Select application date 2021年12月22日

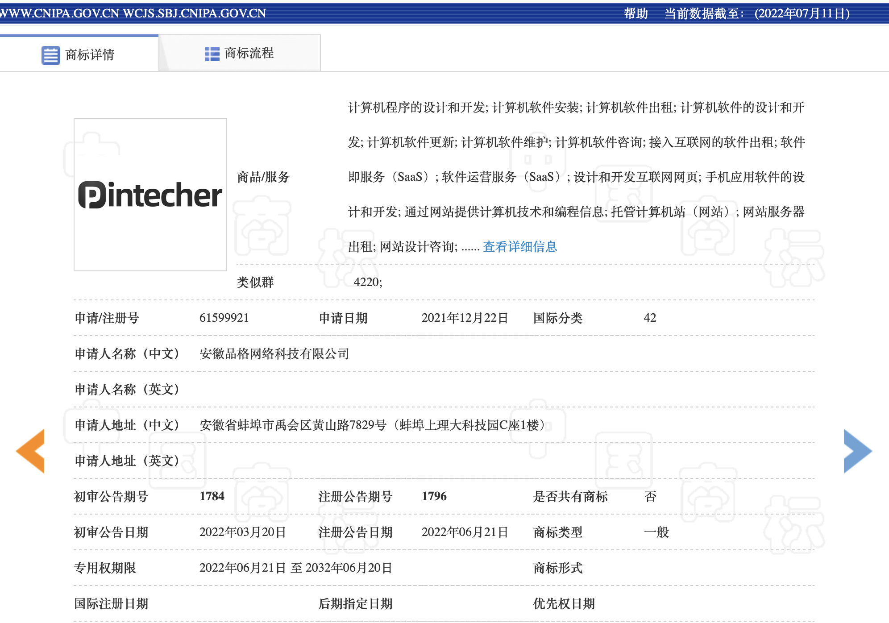tap(465, 318)
